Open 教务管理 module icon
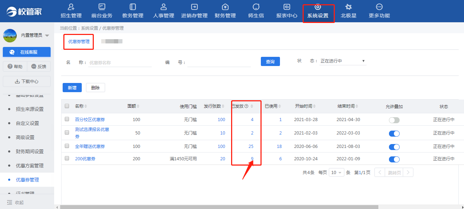The image size is (464, 209). pos(133,7)
